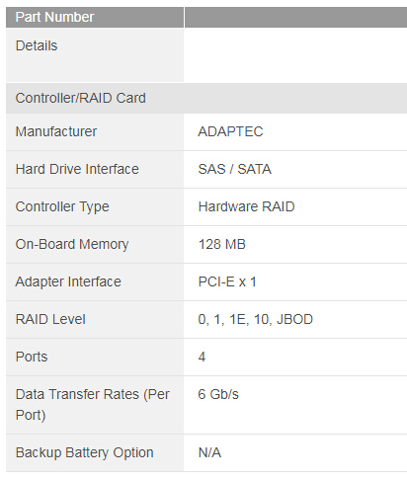Click the 128 MB memory value

point(222,244)
